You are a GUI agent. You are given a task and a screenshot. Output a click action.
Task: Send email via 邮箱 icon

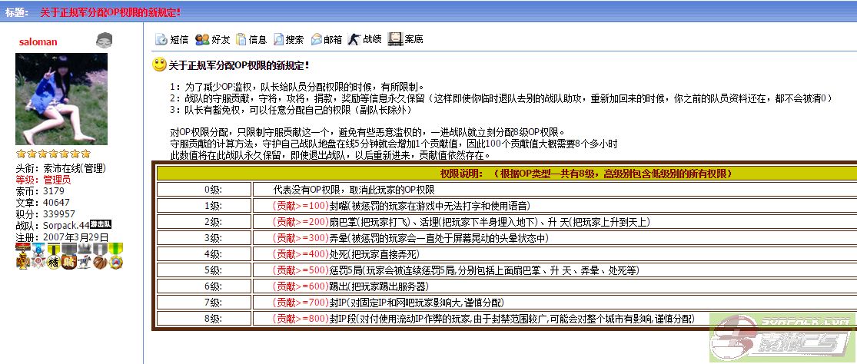click(327, 39)
